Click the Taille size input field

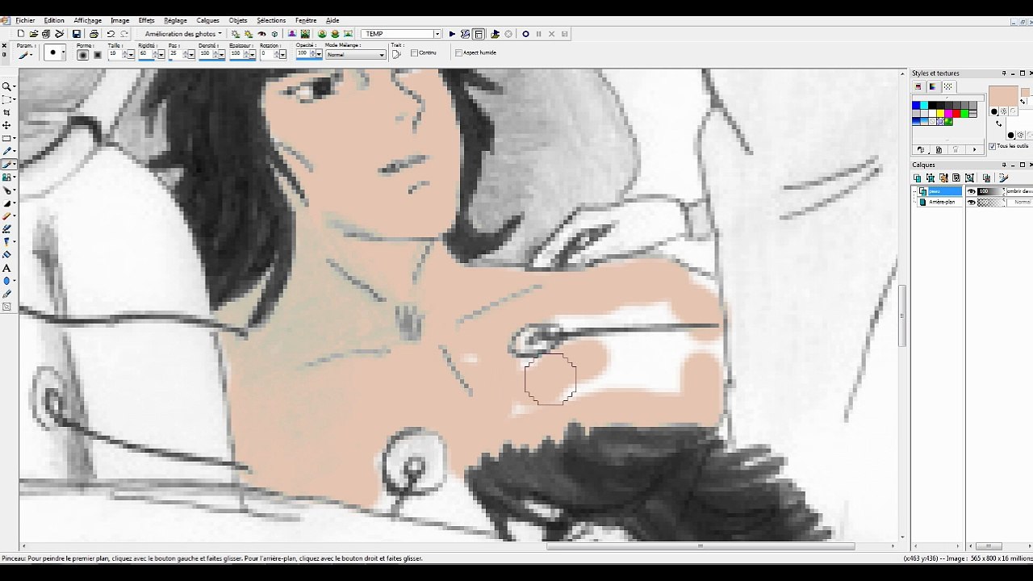[114, 55]
